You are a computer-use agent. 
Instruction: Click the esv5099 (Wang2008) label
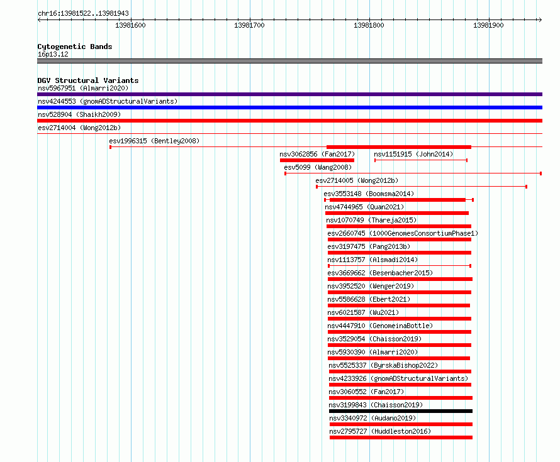[x=318, y=167]
